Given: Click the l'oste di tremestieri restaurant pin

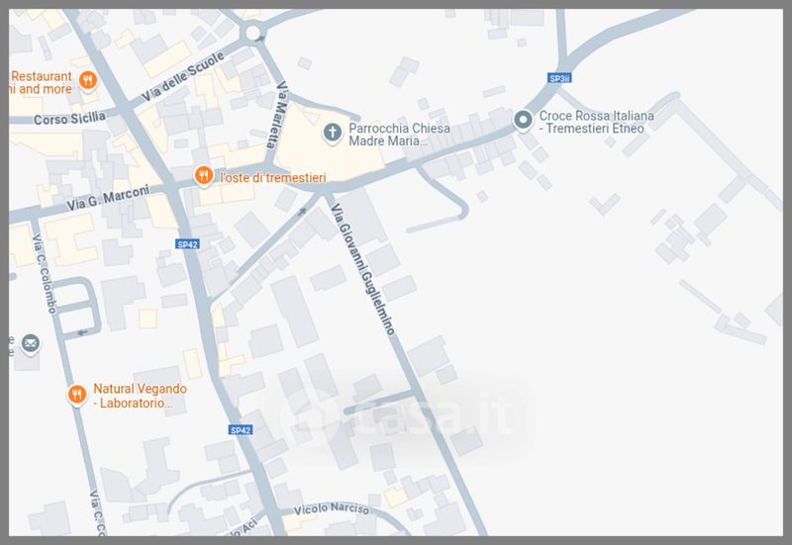Looking at the screenshot, I should tap(204, 176).
